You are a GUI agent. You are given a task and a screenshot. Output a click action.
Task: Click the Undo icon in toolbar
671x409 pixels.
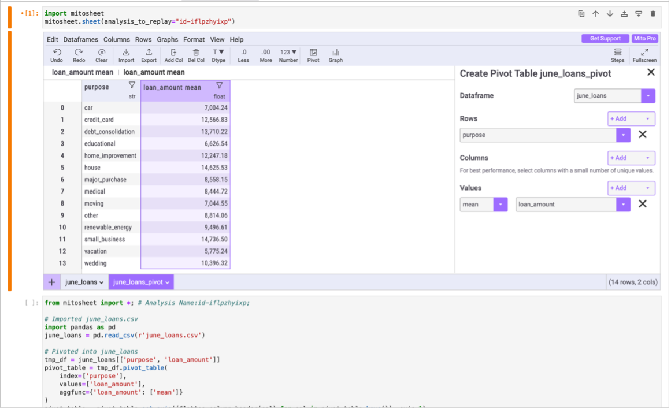(57, 55)
